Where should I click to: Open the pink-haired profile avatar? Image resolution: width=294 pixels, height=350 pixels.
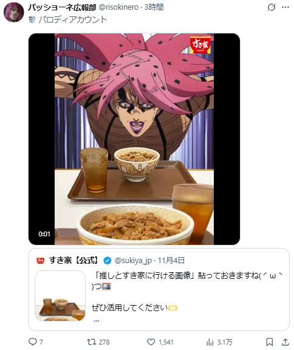pyautogui.click(x=13, y=13)
